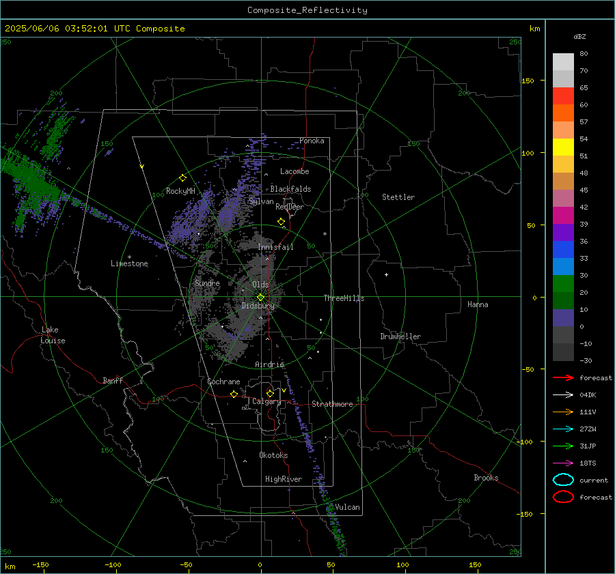Click the Brooks town label
This screenshot has width=615, height=574.
486,478
